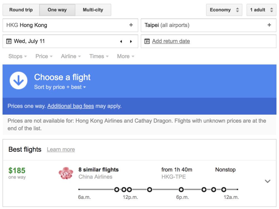Open the 1 adult passengers dropdown
Image resolution: width=279 pixels, height=209 pixels.
click(261, 10)
